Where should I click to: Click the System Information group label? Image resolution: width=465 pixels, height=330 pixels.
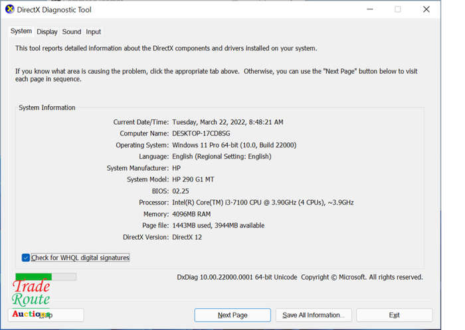[47, 108]
